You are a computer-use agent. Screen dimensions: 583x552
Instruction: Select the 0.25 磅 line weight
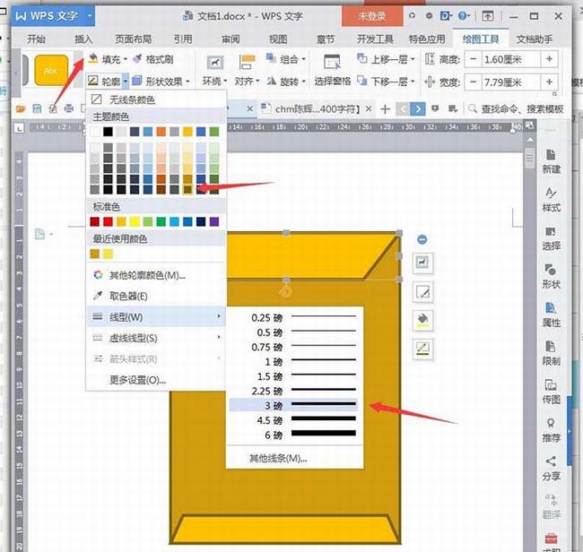[x=293, y=317]
